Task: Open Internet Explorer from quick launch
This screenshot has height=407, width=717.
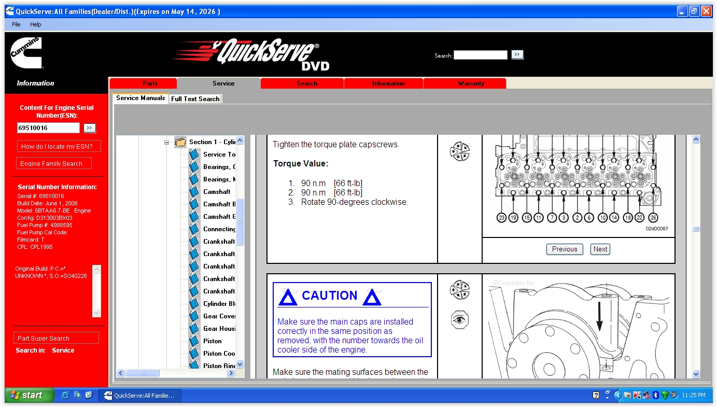Action: [x=65, y=395]
